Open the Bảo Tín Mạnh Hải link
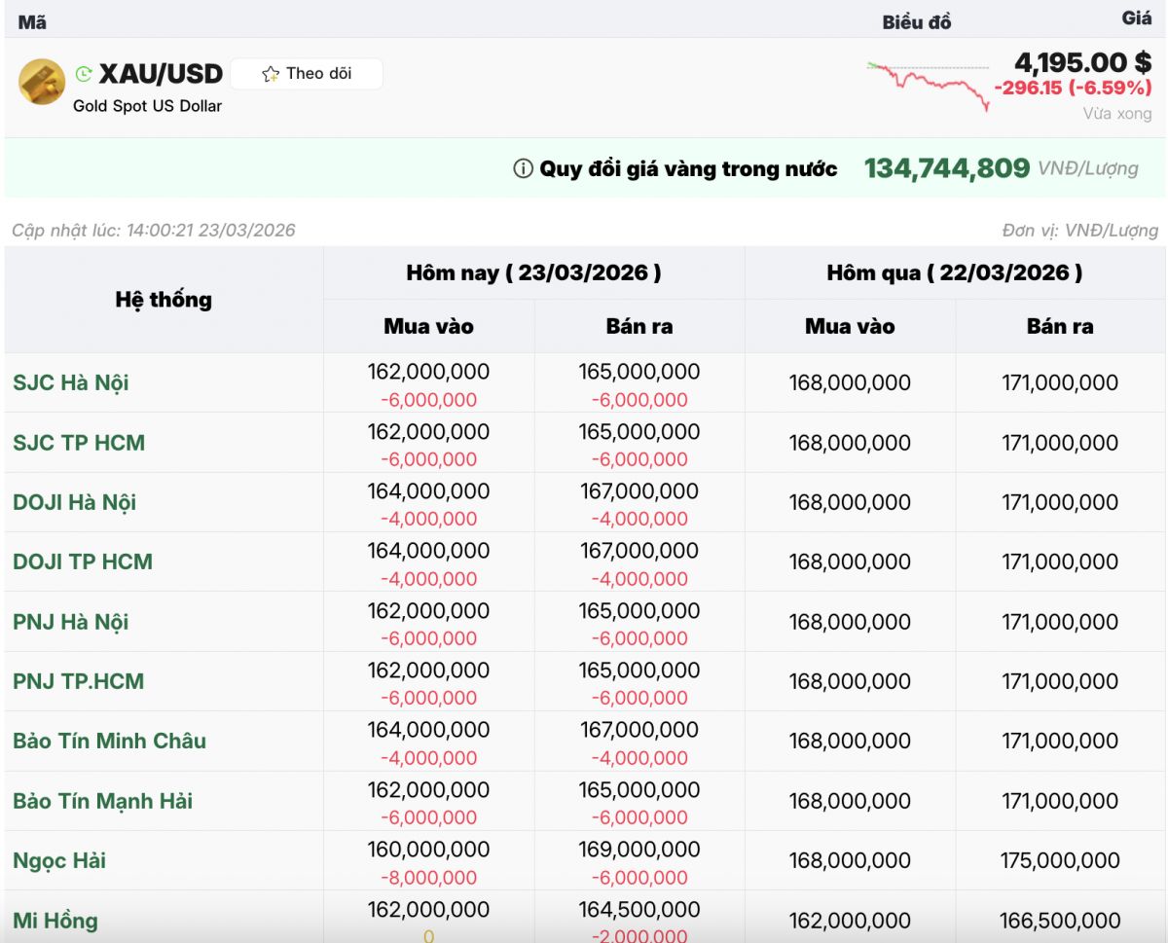The image size is (1168, 943). tap(103, 801)
